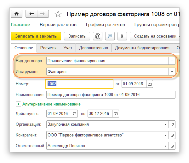This screenshot has width=189, height=163.
Task: Open the calendar for the contract date 'от'
Action: click(150, 84)
